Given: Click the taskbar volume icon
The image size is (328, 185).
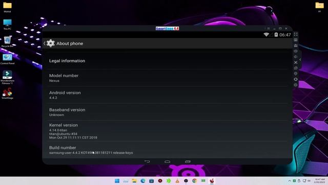Looking at the screenshot, I should (309, 181).
